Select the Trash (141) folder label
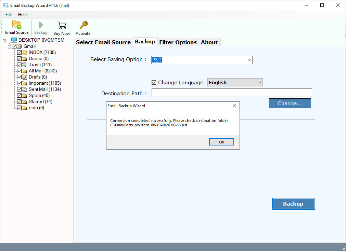346x251 pixels. coord(40,65)
